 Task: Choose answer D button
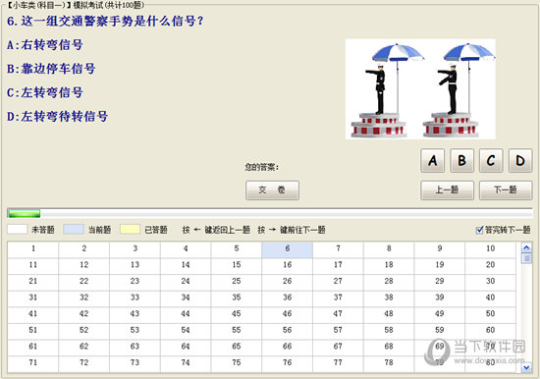pos(520,161)
